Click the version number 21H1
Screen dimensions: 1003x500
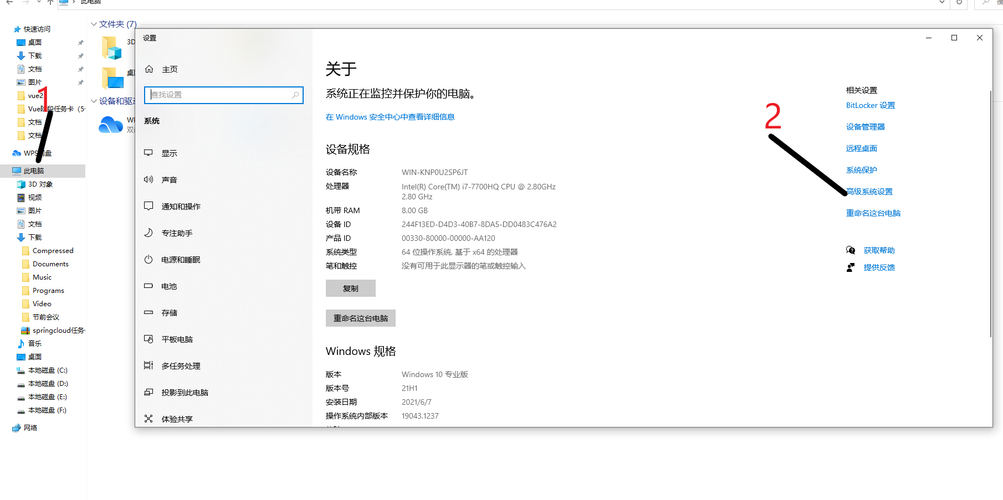tap(410, 388)
